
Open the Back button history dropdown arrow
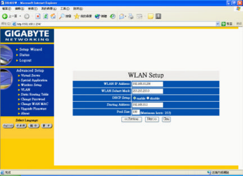(20, 16)
